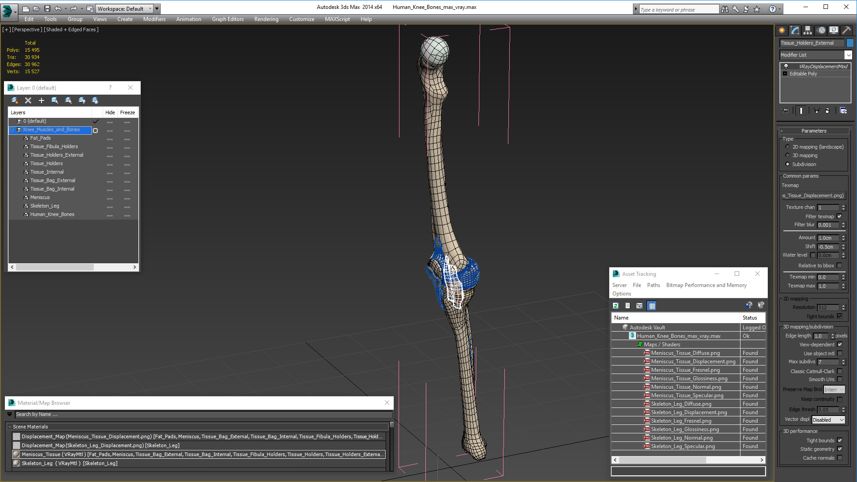The image size is (857, 482).
Task: Click the Layer dialog horizontal scrollbar
Action: pos(73,267)
